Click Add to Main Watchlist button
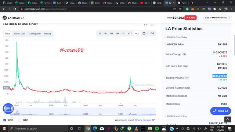This screenshot has height=132, width=235. [x=217, y=18]
